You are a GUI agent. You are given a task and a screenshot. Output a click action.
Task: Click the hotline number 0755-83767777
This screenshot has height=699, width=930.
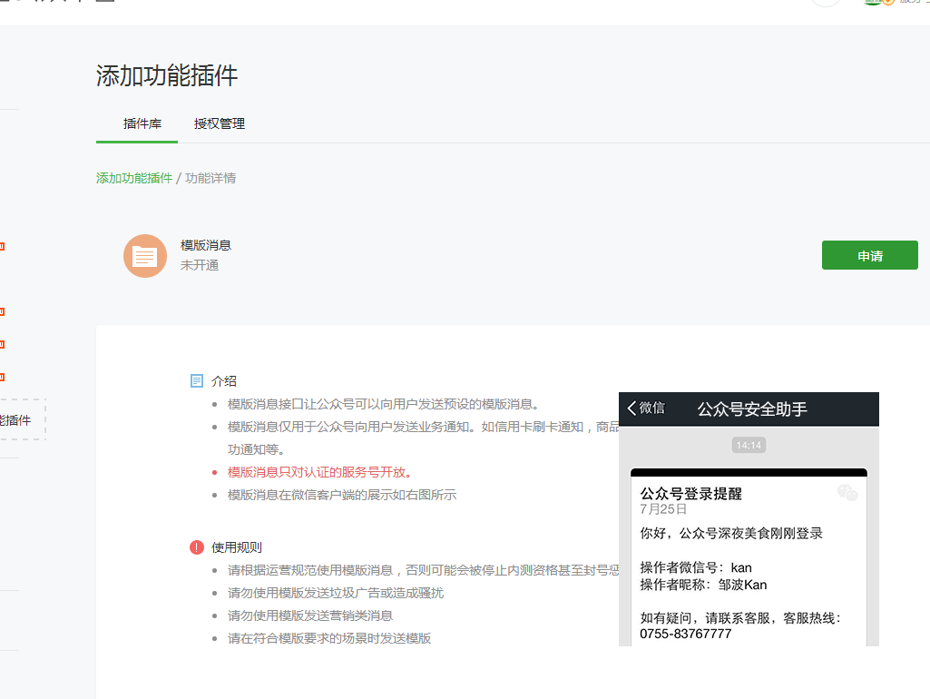tap(685, 634)
